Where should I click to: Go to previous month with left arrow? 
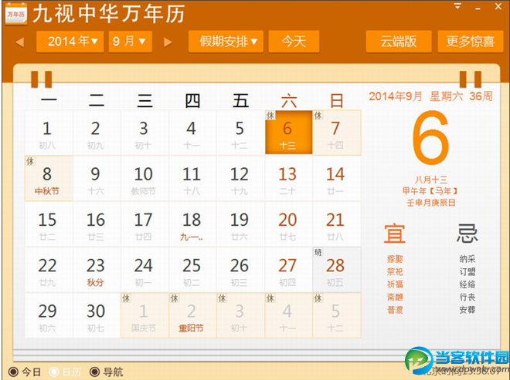coord(19,42)
